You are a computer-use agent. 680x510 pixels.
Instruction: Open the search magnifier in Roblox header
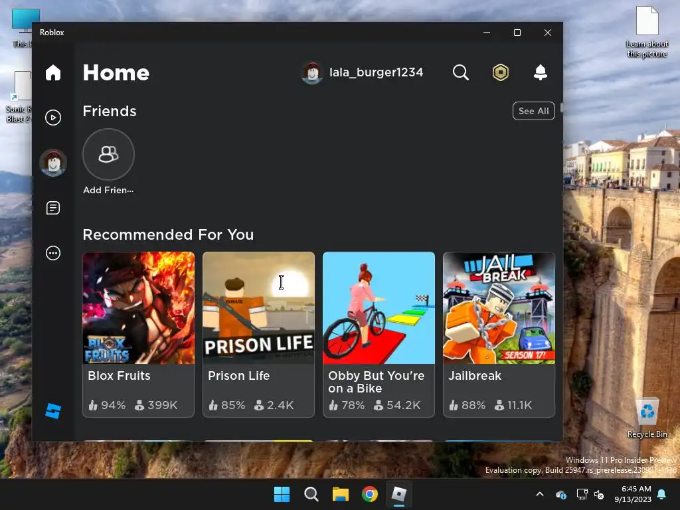coord(461,72)
